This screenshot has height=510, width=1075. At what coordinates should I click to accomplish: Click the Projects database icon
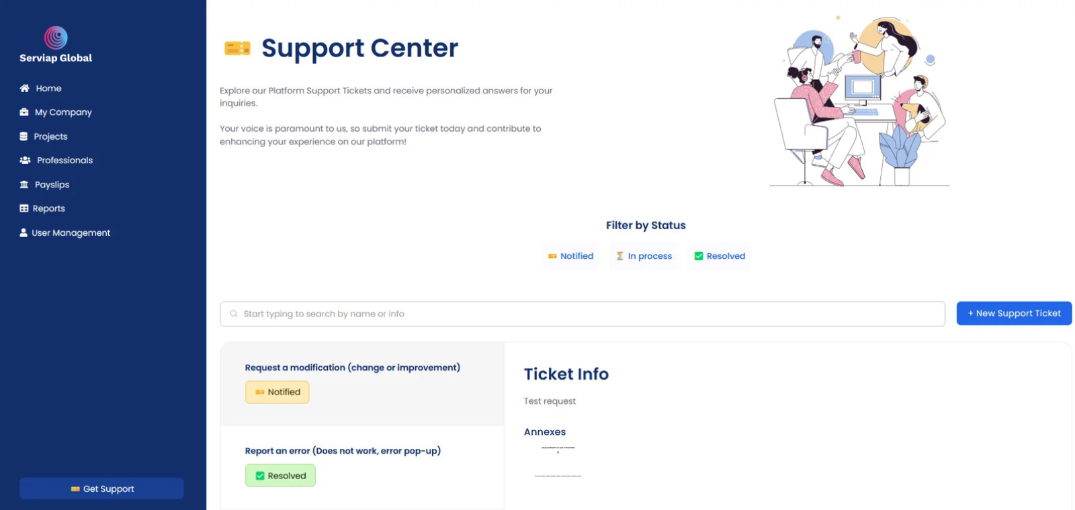[x=24, y=136]
